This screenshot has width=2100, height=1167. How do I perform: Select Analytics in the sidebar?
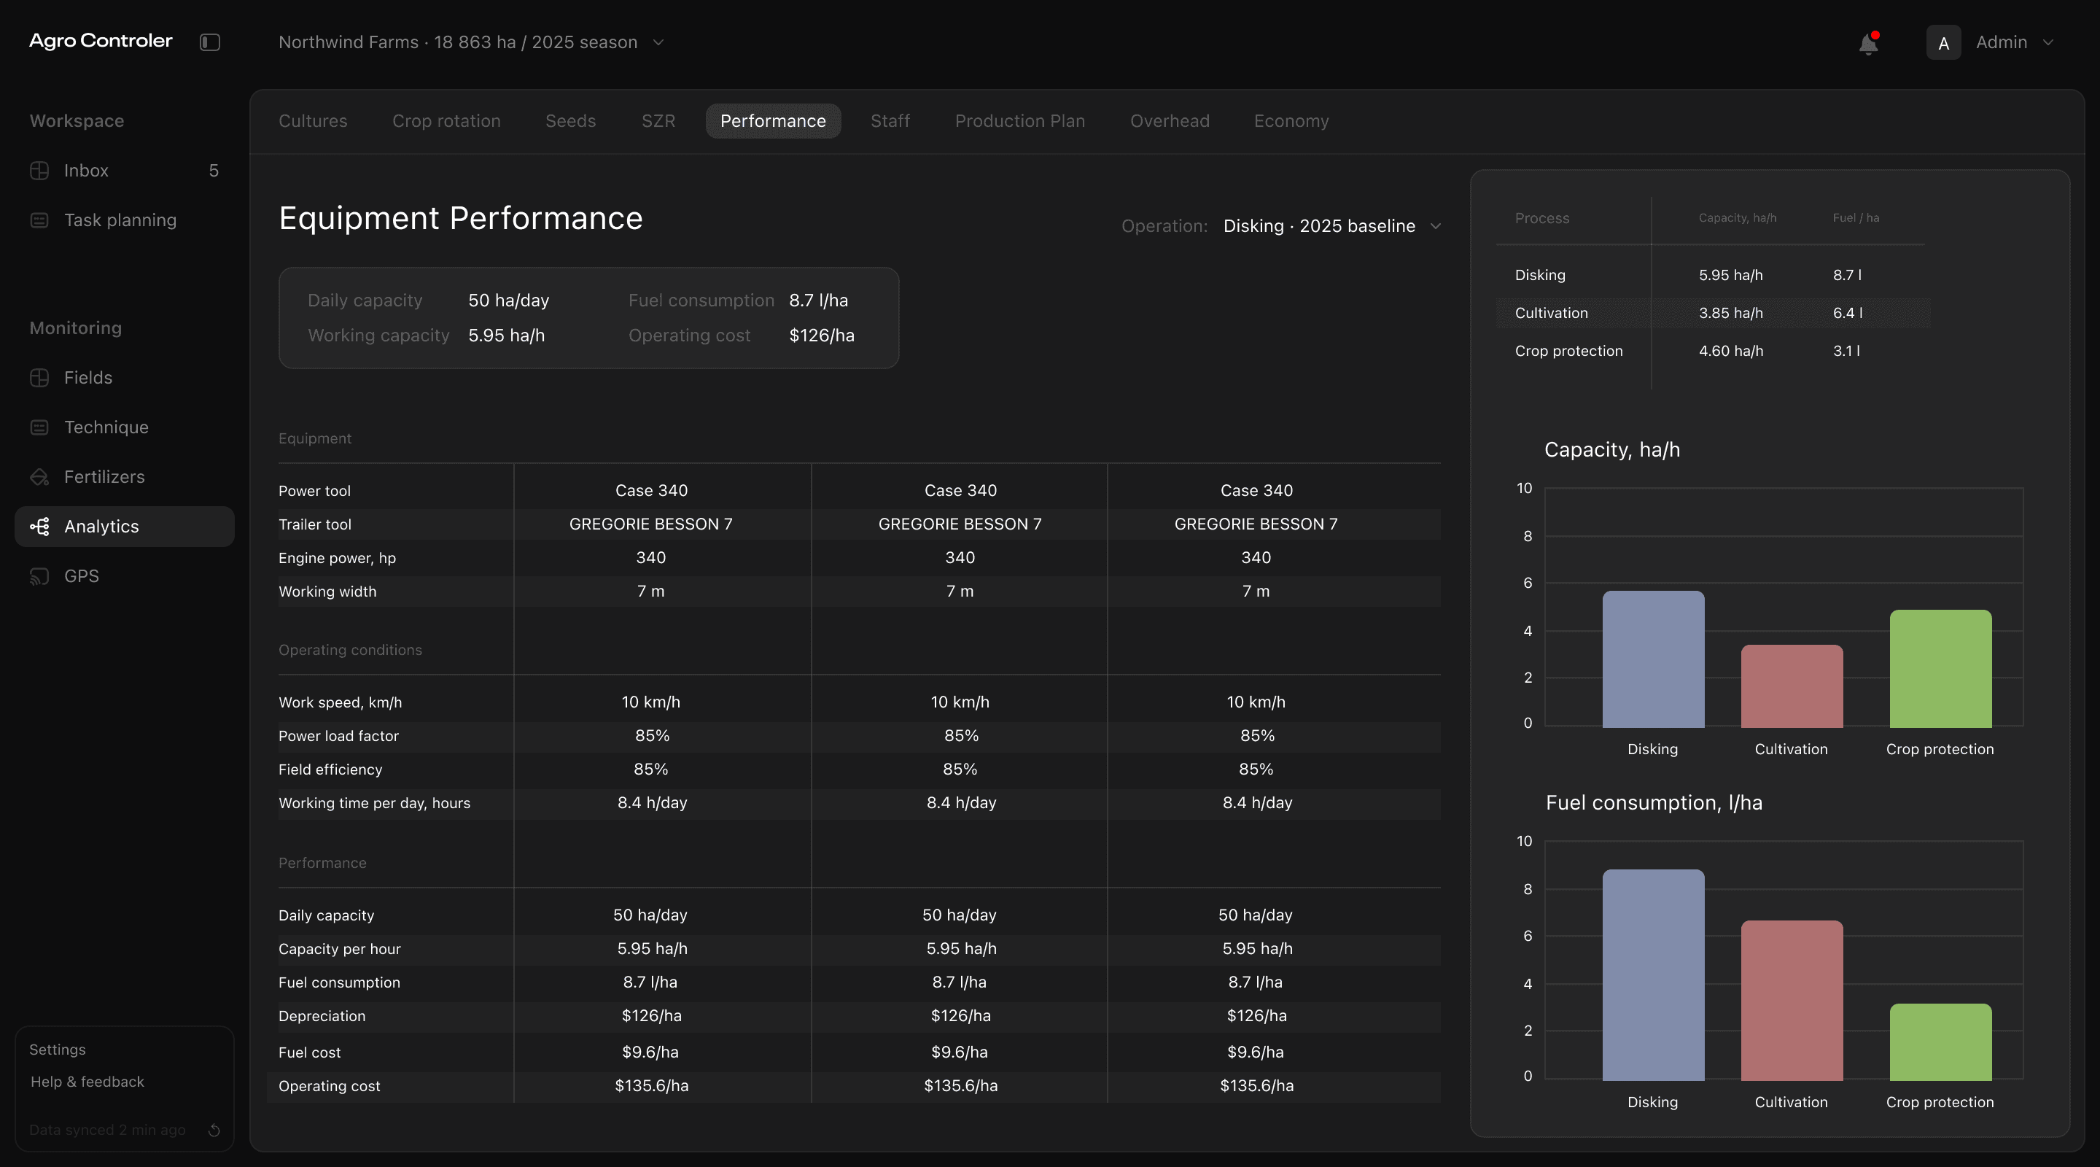tap(125, 527)
